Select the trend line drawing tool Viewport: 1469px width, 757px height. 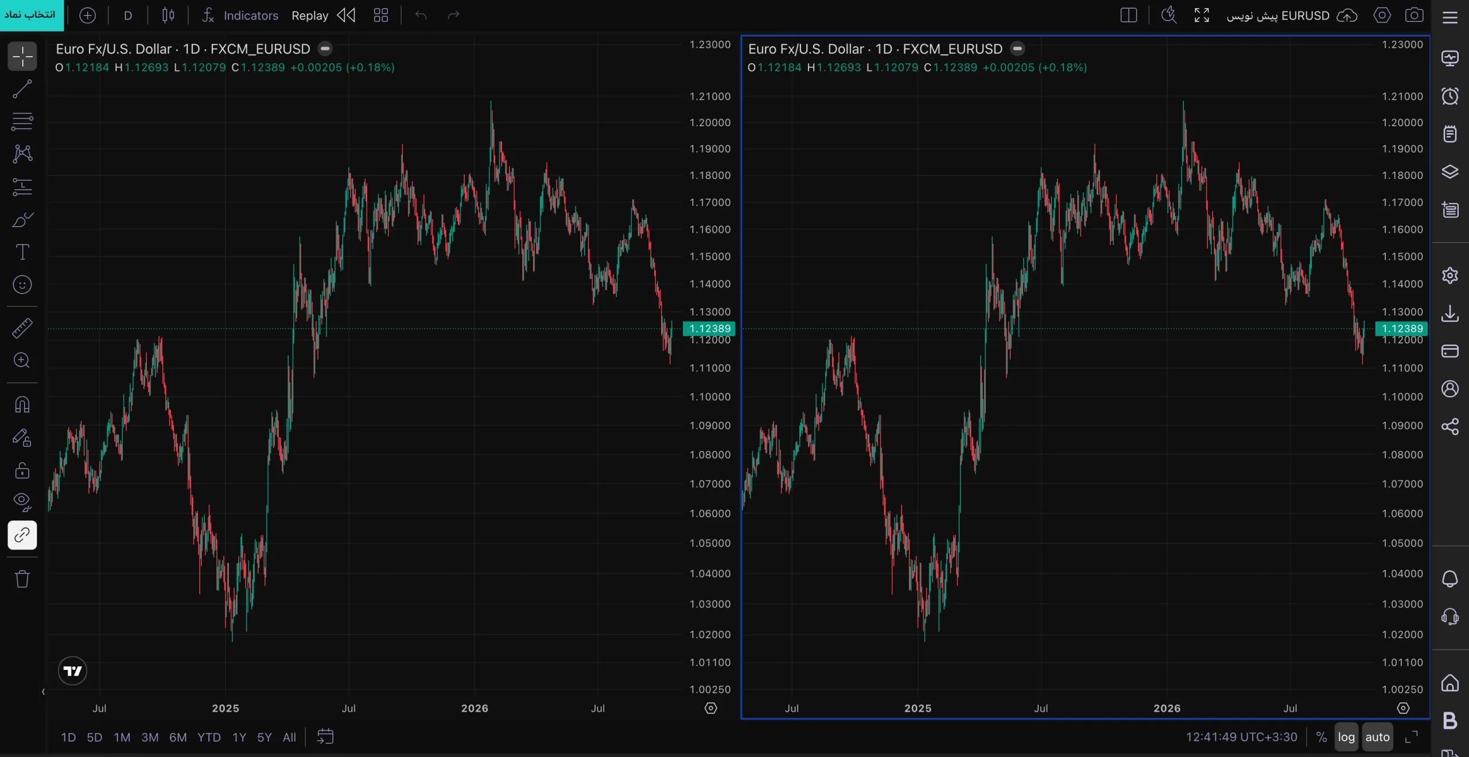coord(22,89)
